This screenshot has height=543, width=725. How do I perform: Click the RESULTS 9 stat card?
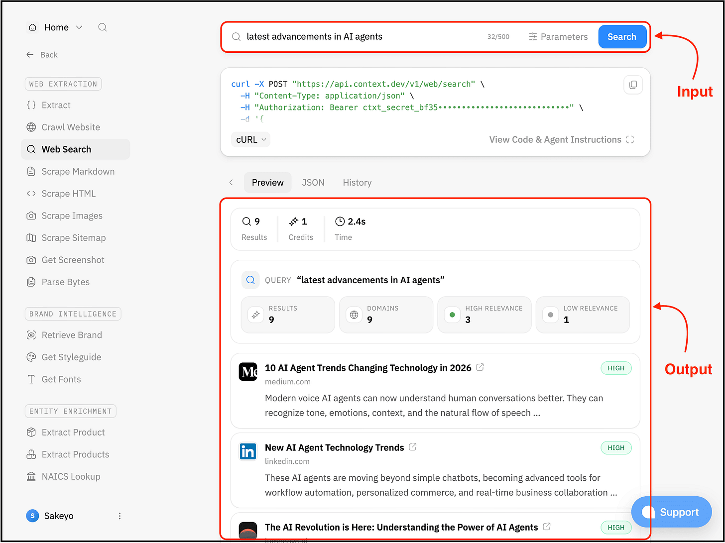[x=288, y=315]
